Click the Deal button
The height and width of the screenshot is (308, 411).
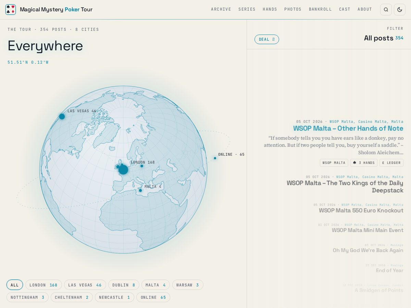[267, 39]
